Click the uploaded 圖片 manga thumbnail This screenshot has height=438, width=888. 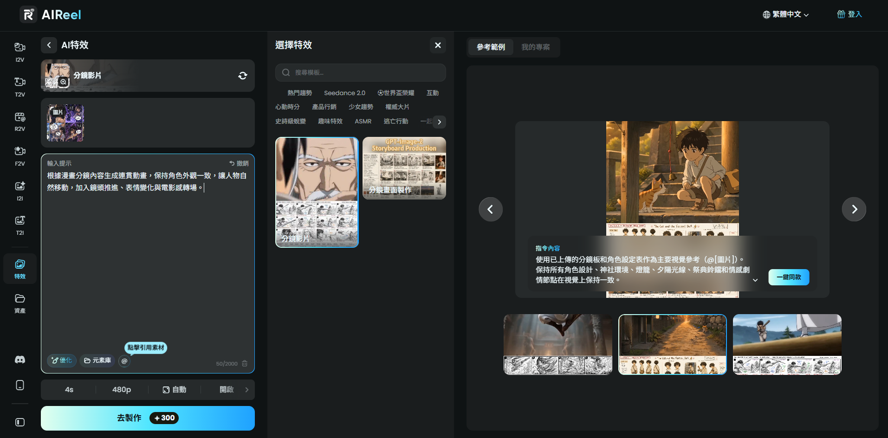click(x=65, y=123)
